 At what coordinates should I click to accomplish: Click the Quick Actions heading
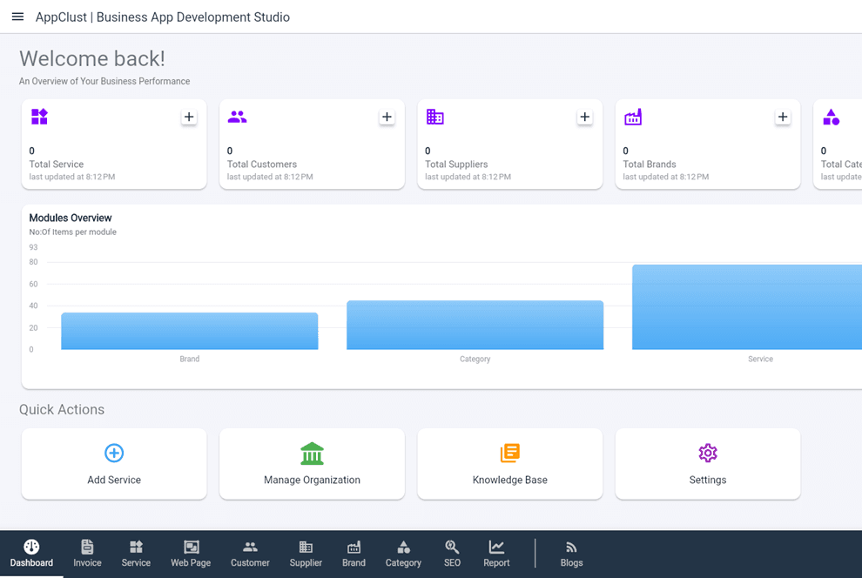[62, 409]
